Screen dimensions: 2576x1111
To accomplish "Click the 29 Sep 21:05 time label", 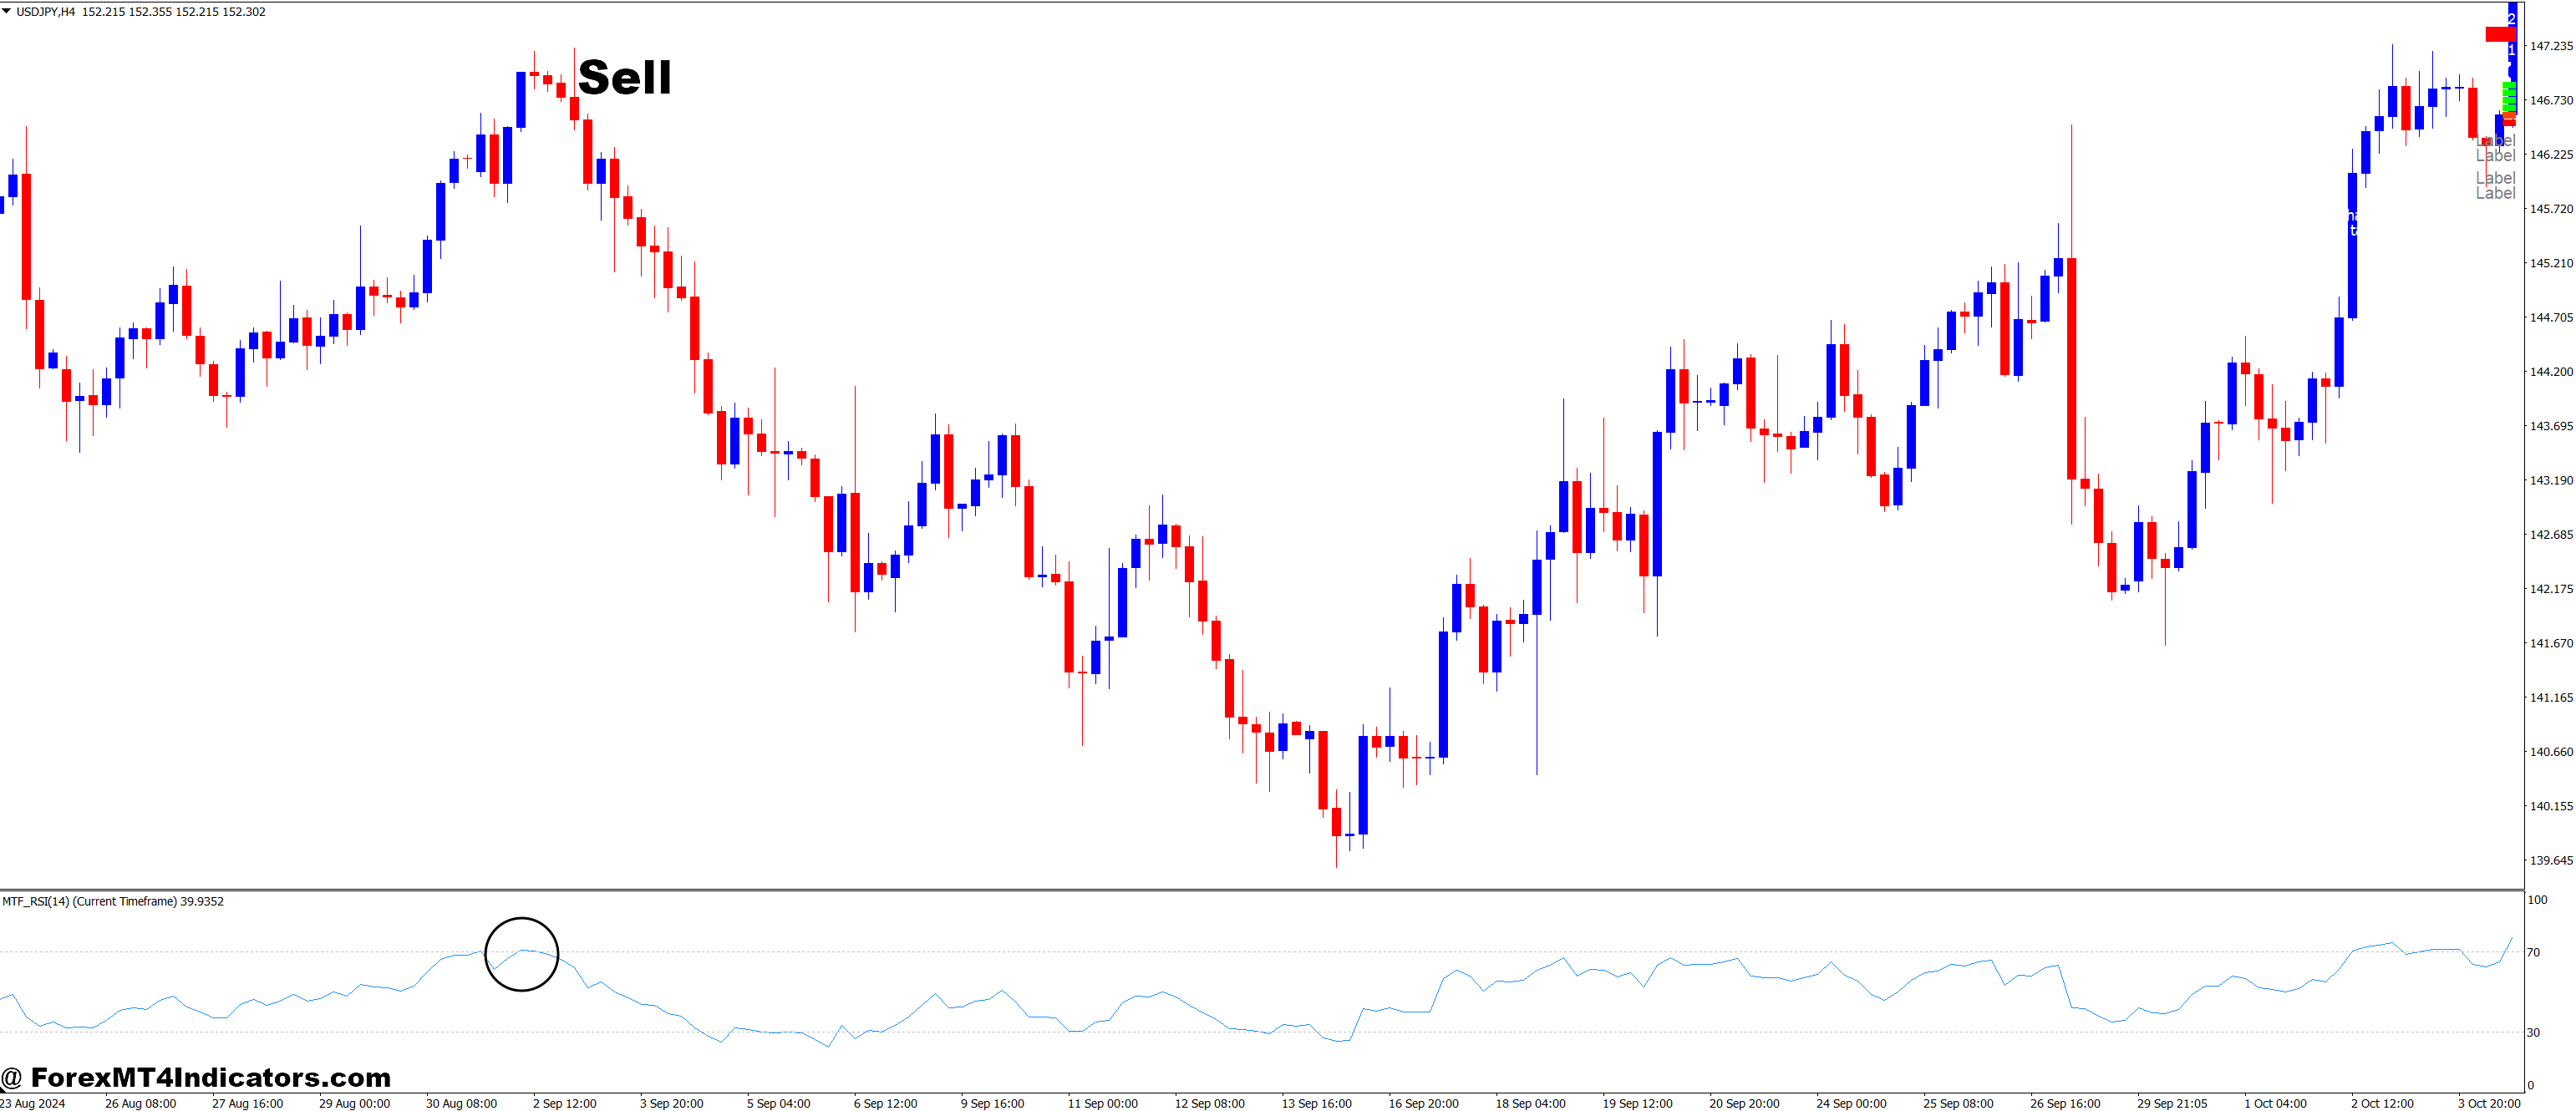I will coord(2172,1104).
